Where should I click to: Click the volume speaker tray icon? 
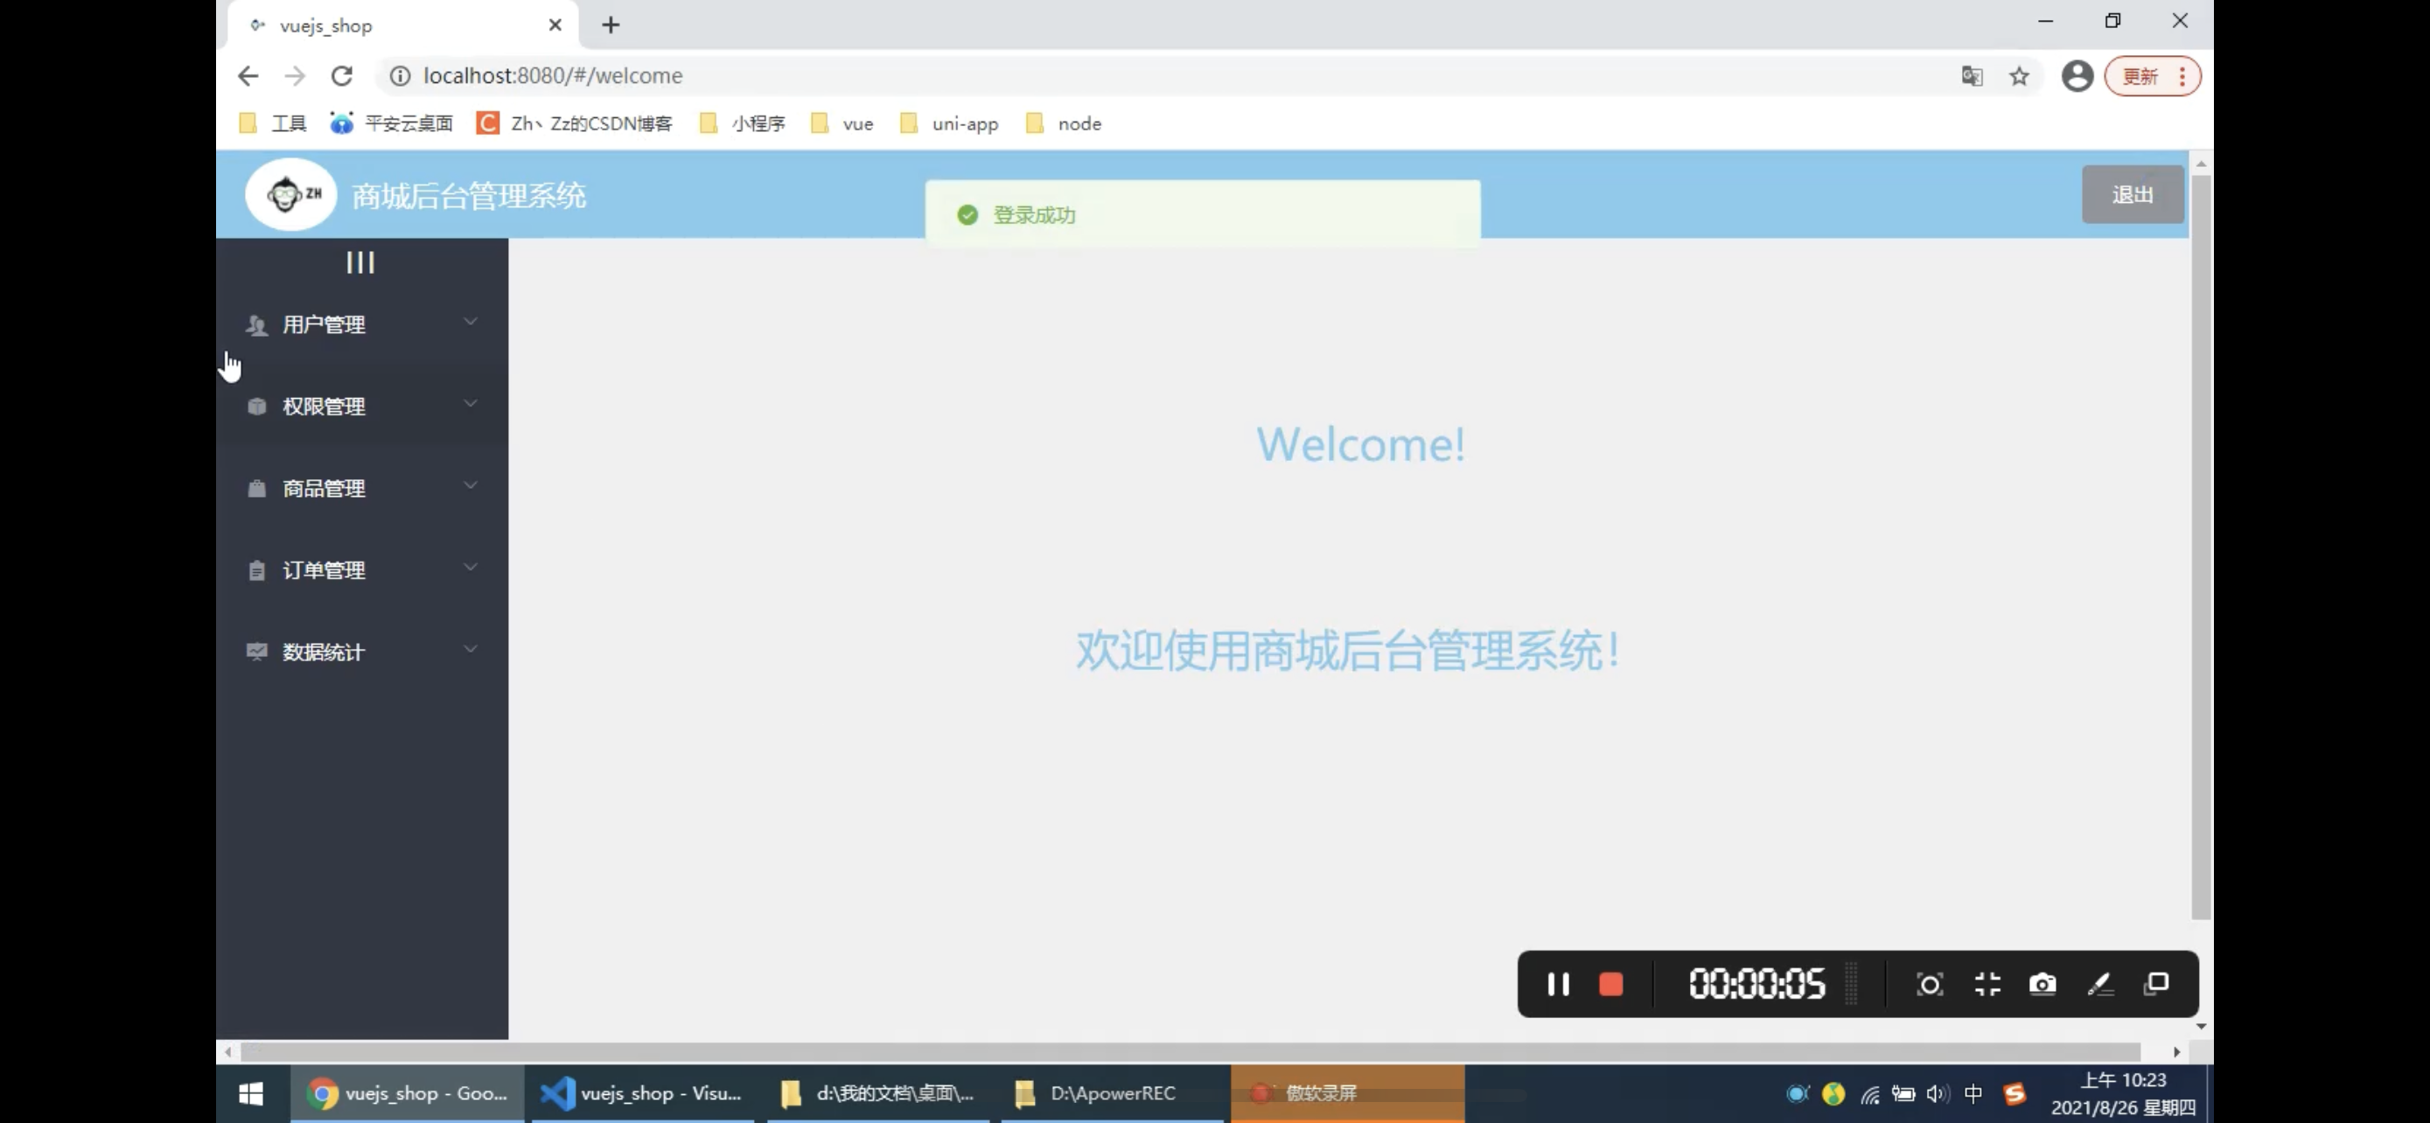[1938, 1094]
